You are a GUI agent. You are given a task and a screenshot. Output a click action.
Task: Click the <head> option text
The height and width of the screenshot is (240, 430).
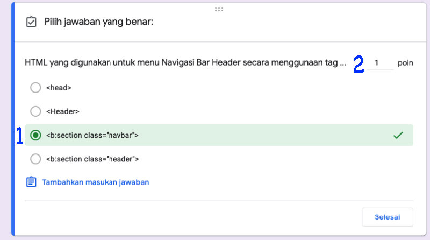pos(59,88)
